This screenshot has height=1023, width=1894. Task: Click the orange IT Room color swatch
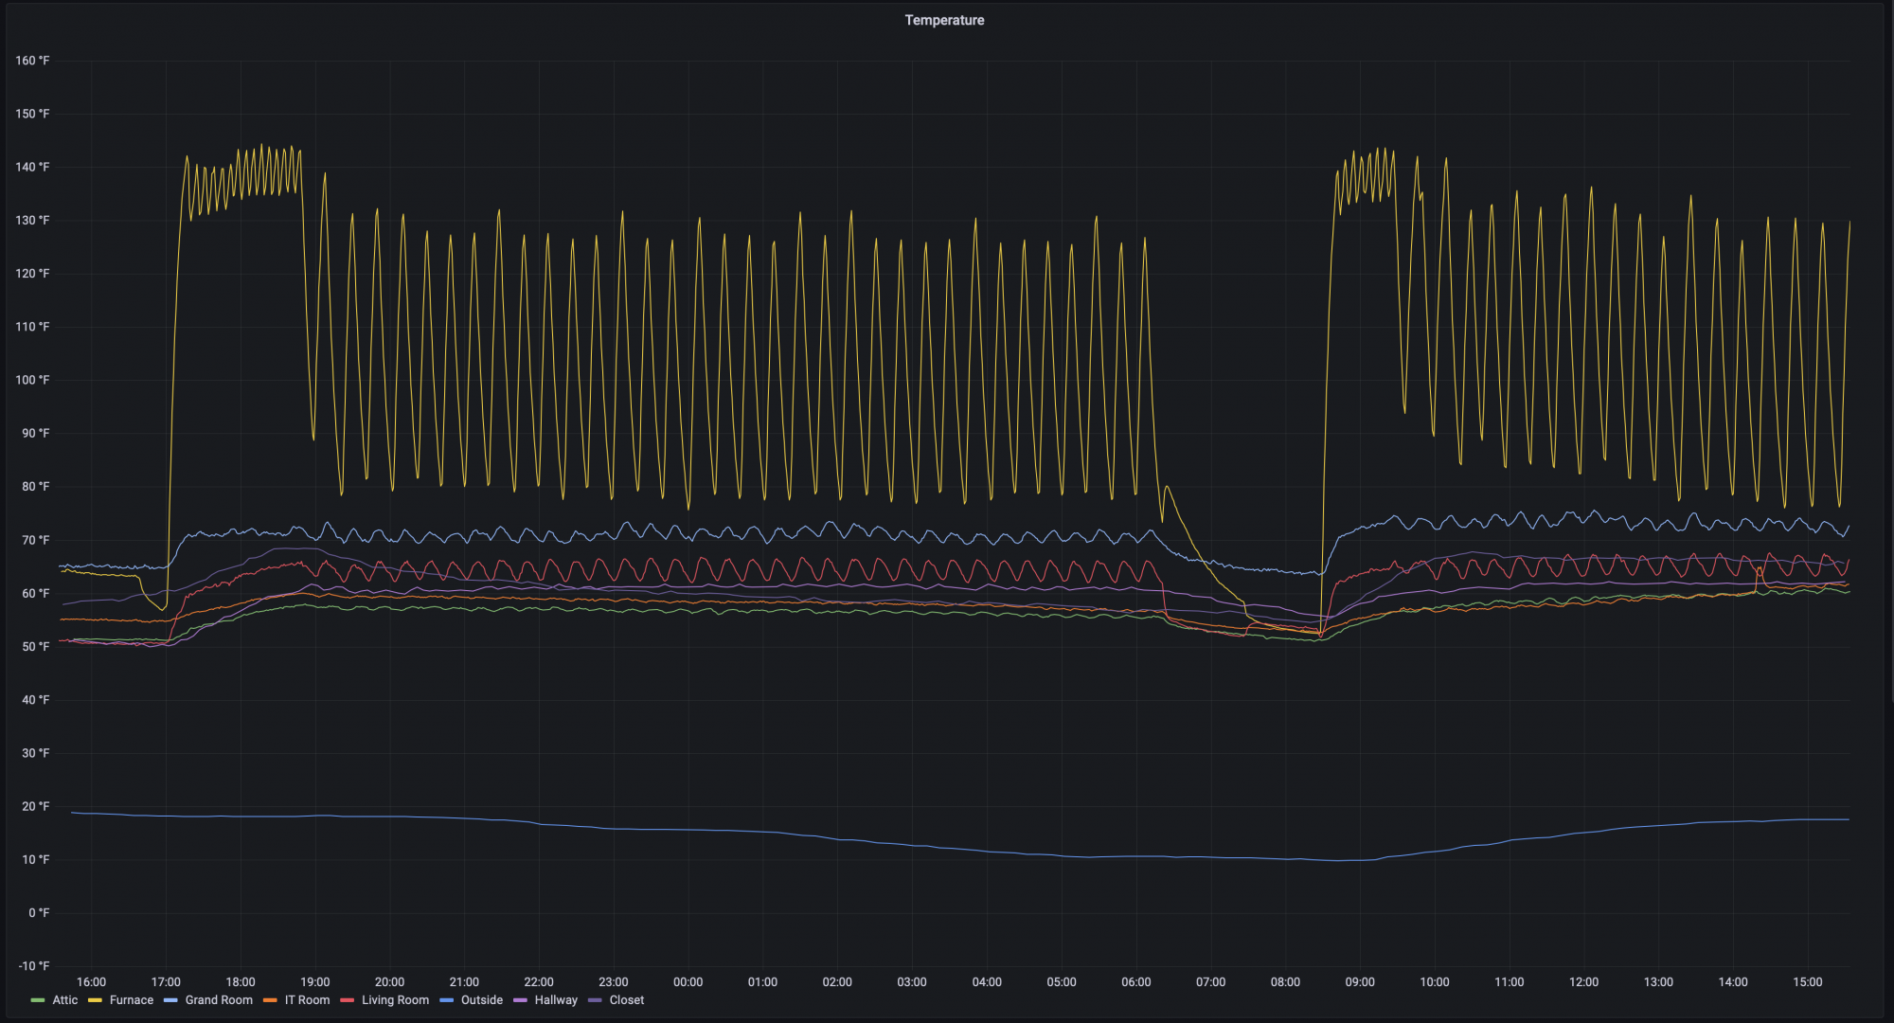point(270,1000)
